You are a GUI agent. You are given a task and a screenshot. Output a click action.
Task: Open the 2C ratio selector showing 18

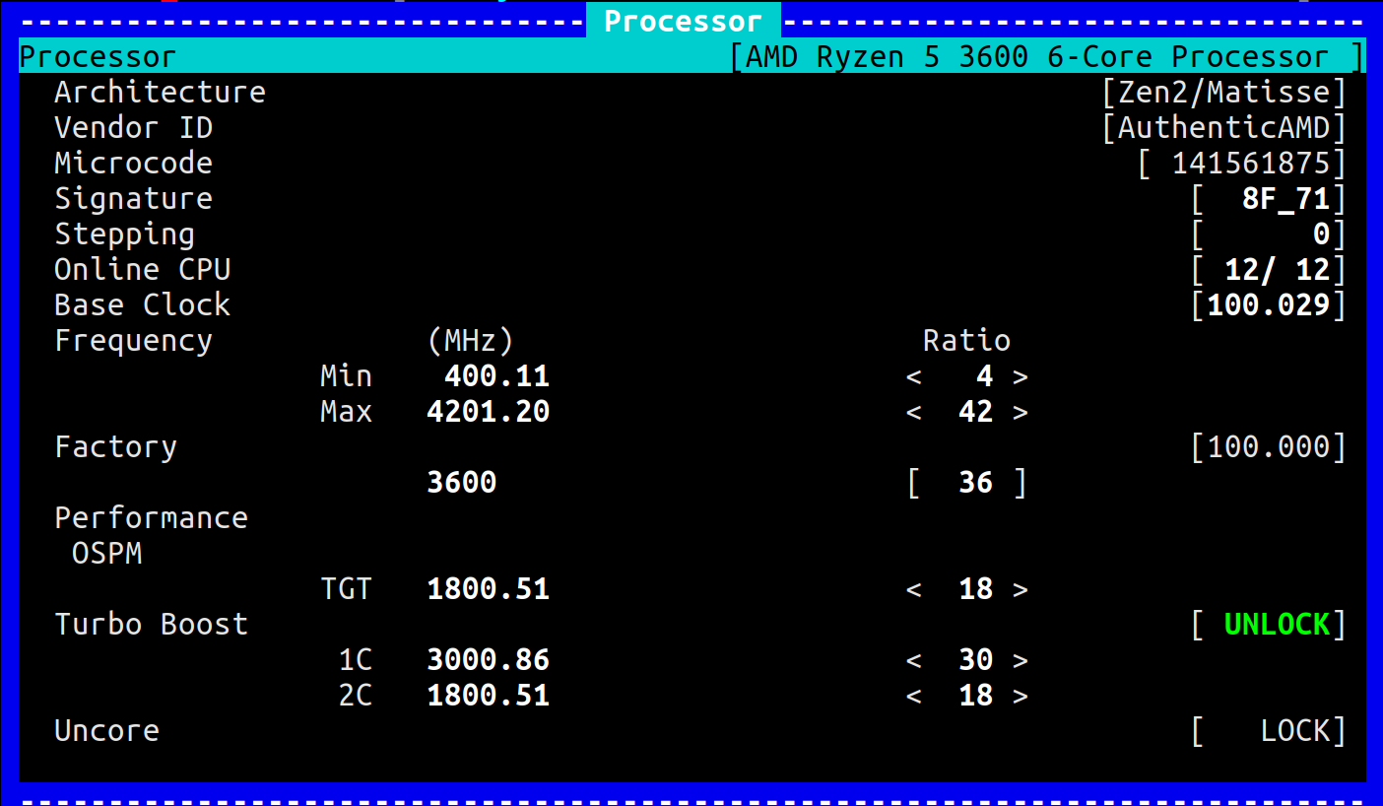(966, 696)
